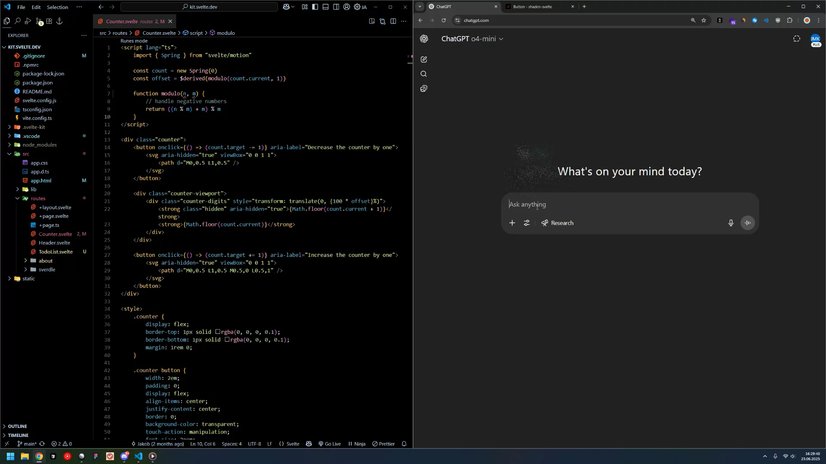Click the rgba color swatch on line 37
The height and width of the screenshot is (464, 826).
point(219,332)
